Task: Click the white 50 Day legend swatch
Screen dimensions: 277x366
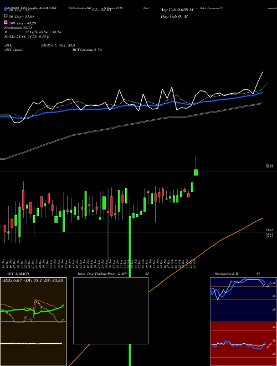Action: (6, 16)
